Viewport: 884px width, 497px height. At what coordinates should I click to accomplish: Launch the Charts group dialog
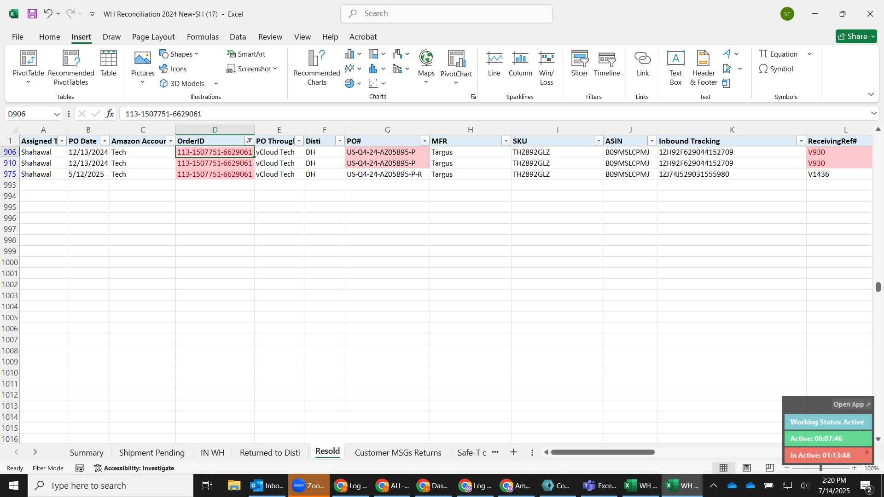[473, 97]
